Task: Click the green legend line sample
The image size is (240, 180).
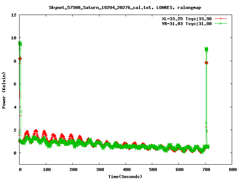Action: [220, 23]
